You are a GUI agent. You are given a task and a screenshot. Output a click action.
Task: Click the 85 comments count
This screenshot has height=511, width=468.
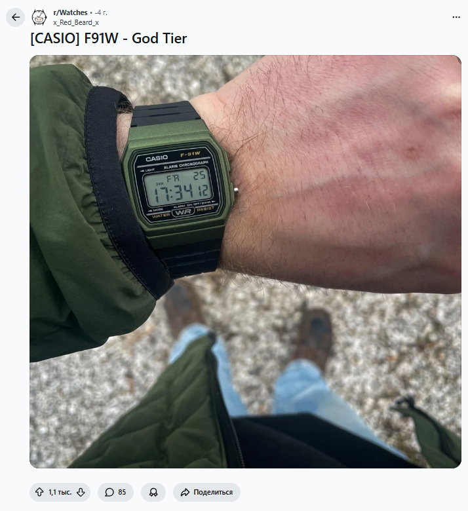point(122,492)
